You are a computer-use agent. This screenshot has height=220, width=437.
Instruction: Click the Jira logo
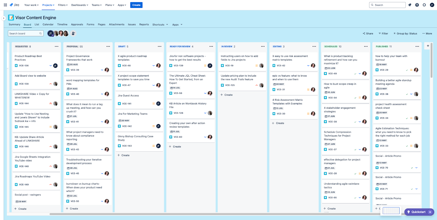point(14,5)
